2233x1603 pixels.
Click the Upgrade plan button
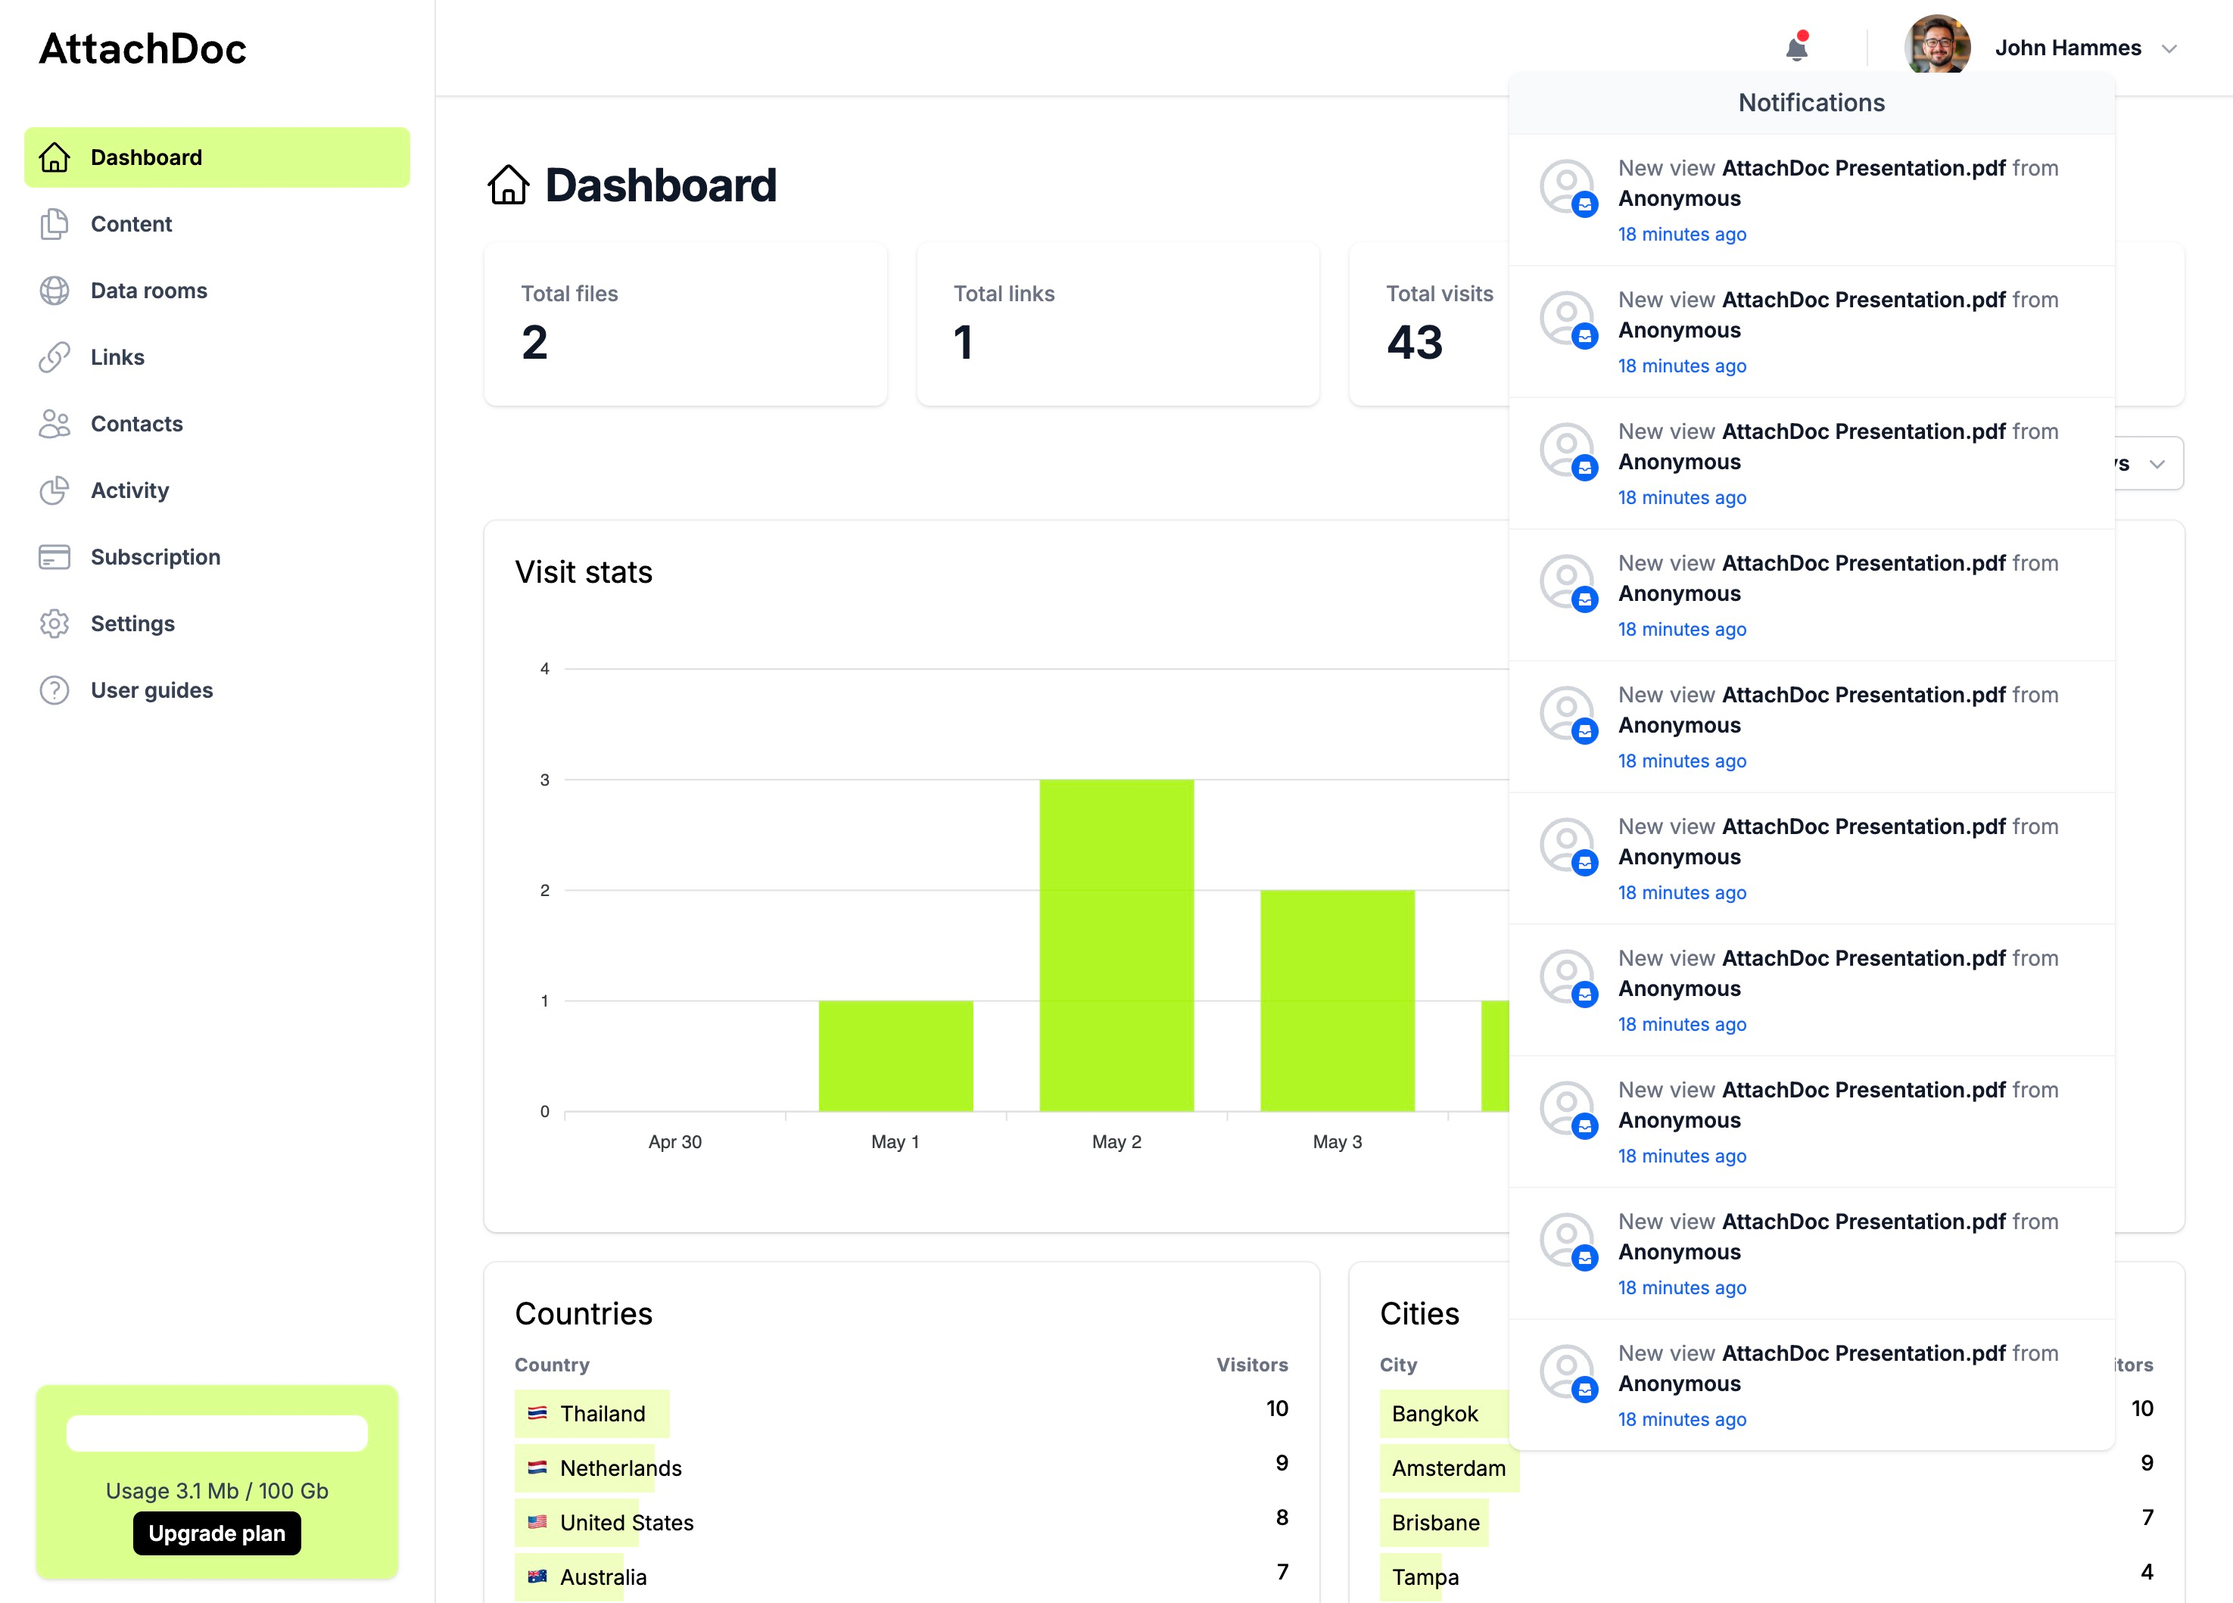[x=216, y=1533]
